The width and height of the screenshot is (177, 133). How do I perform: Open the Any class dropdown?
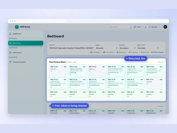148,48
